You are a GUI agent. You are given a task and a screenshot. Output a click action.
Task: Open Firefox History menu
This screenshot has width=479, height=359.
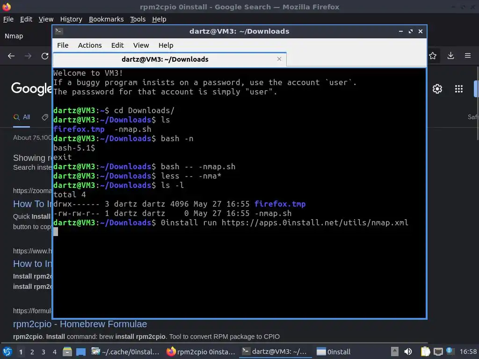click(x=71, y=19)
